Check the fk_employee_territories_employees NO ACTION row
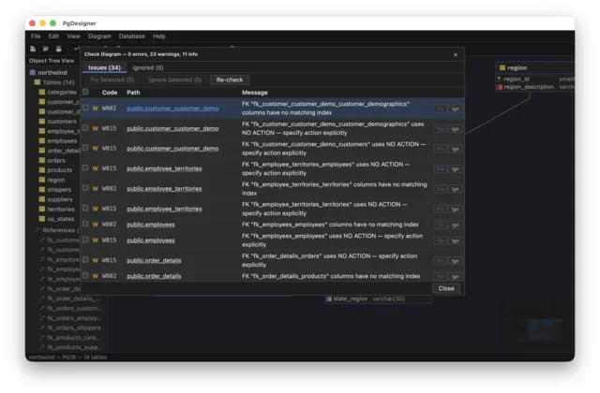The height and width of the screenshot is (393, 600). coord(85,168)
